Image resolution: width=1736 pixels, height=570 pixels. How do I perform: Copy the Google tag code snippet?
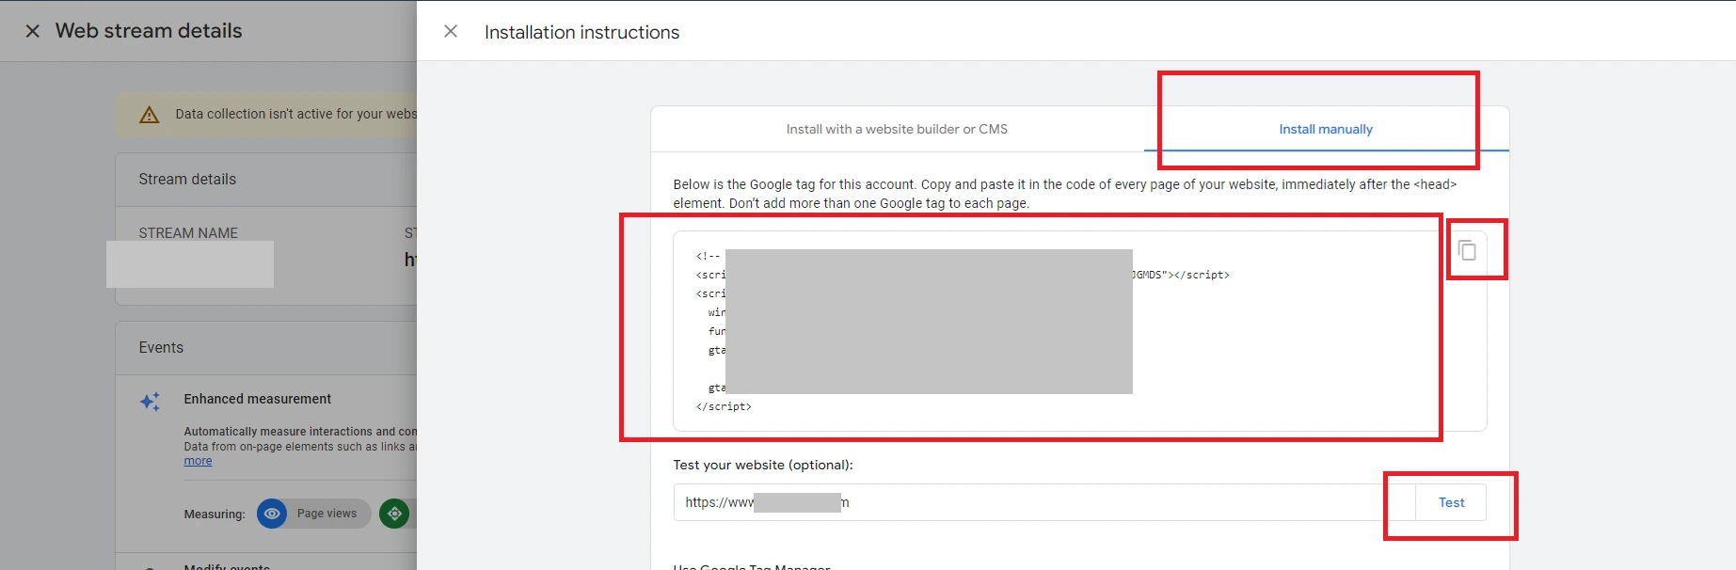pos(1467,250)
